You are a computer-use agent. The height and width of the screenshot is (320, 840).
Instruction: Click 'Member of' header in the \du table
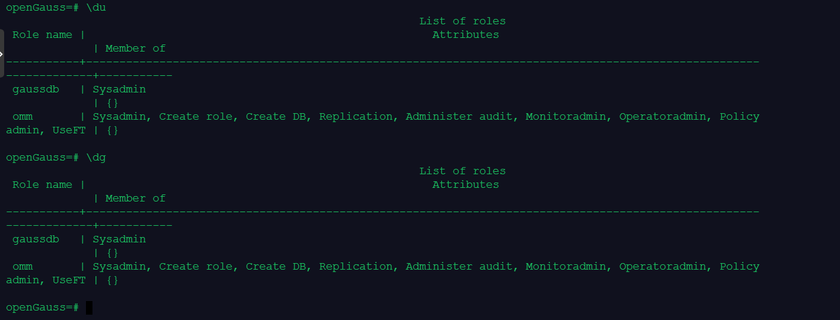136,49
